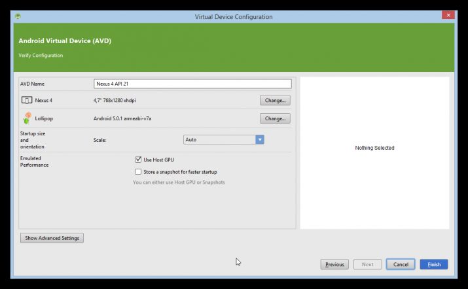468x289 pixels.
Task: Select the Scale combo box showing Auto
Action: tap(224, 139)
